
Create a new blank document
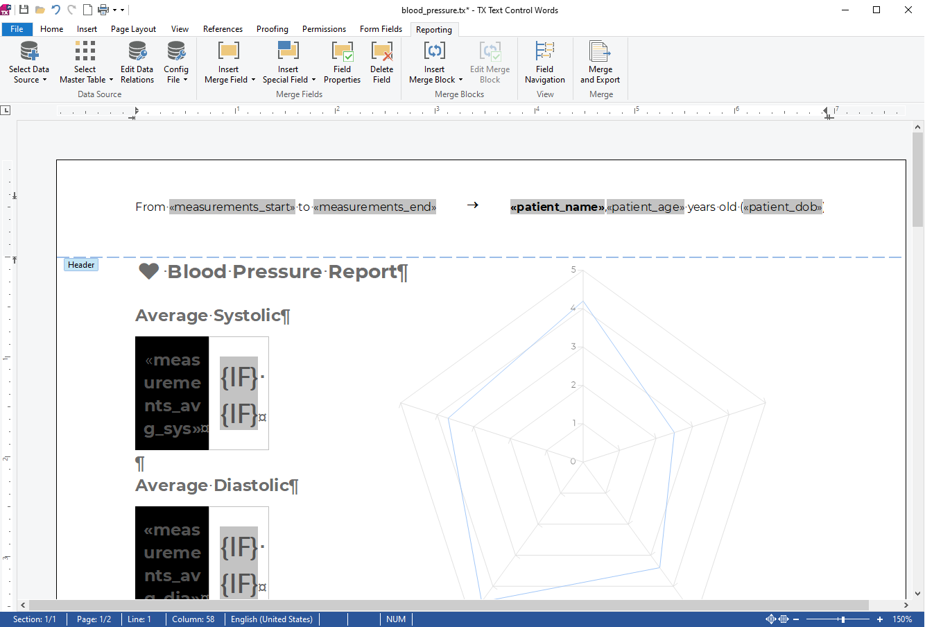87,10
